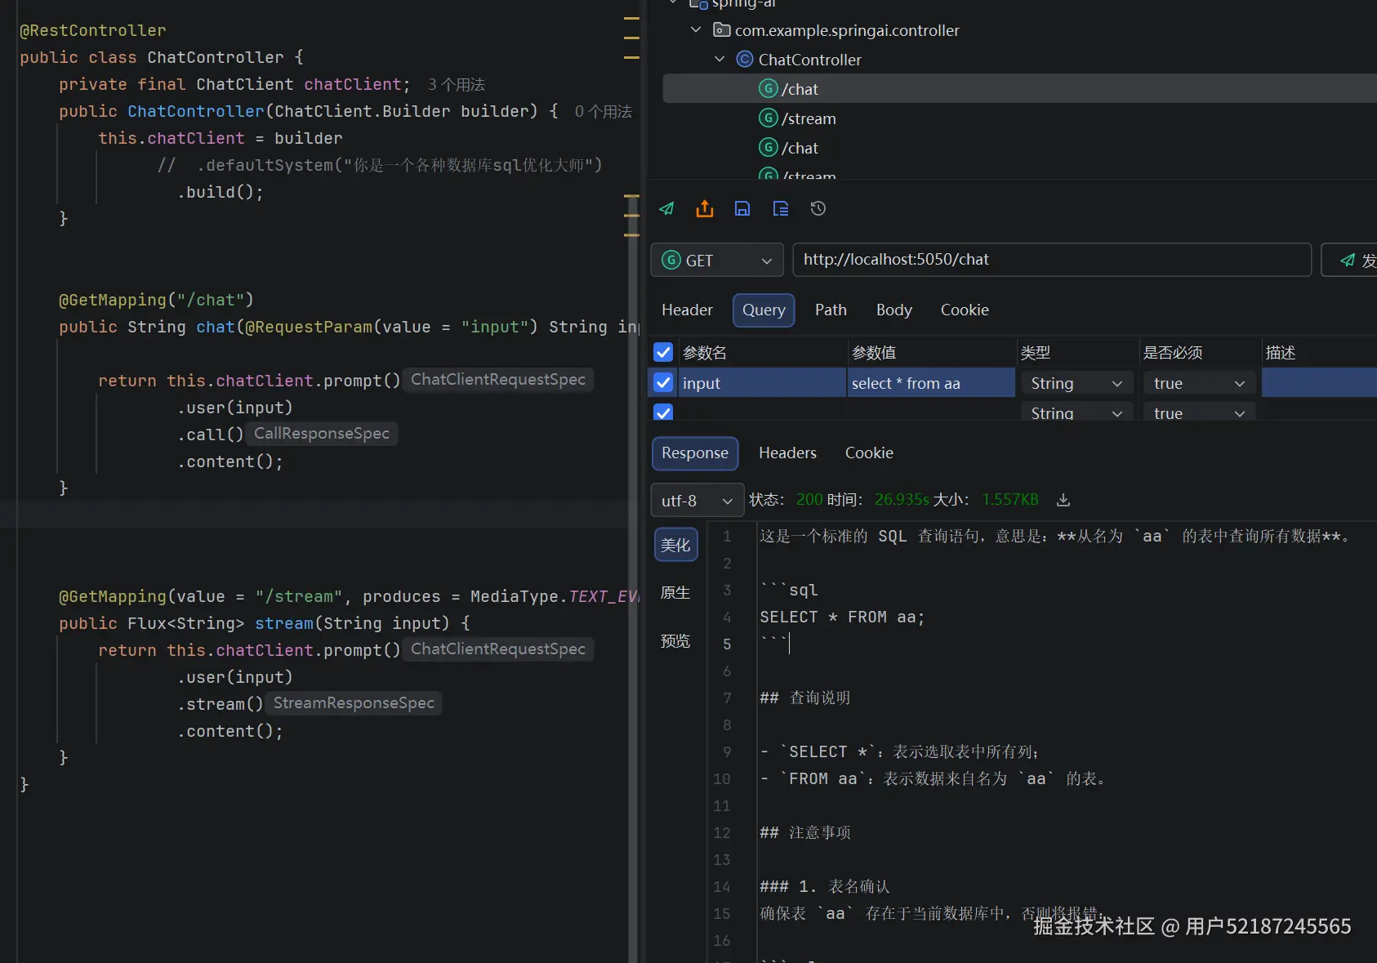
Task: Toggle the header checkbox next to 参数名
Action: (x=663, y=352)
